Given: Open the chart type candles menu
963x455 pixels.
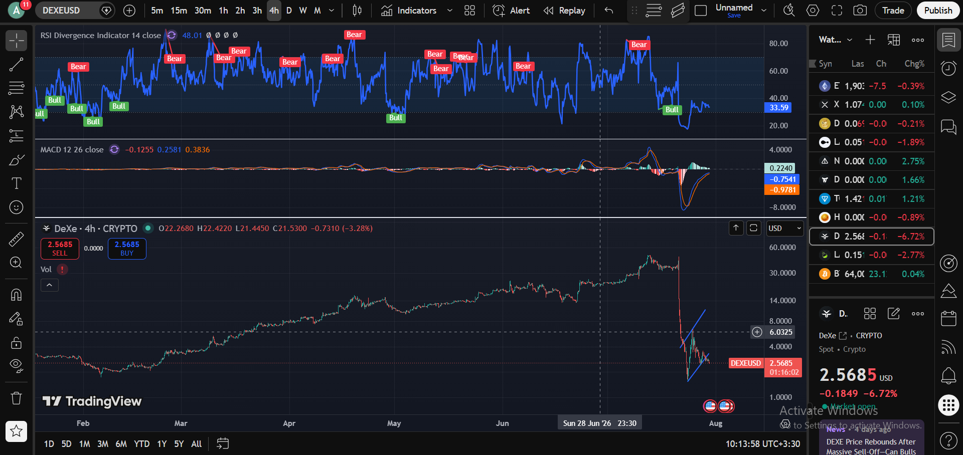Looking at the screenshot, I should point(357,11).
